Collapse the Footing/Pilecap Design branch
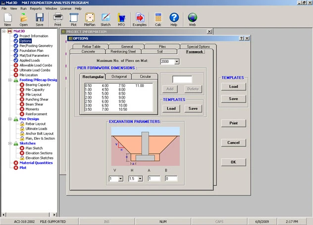The width and height of the screenshot is (313, 225). (x=10, y=80)
